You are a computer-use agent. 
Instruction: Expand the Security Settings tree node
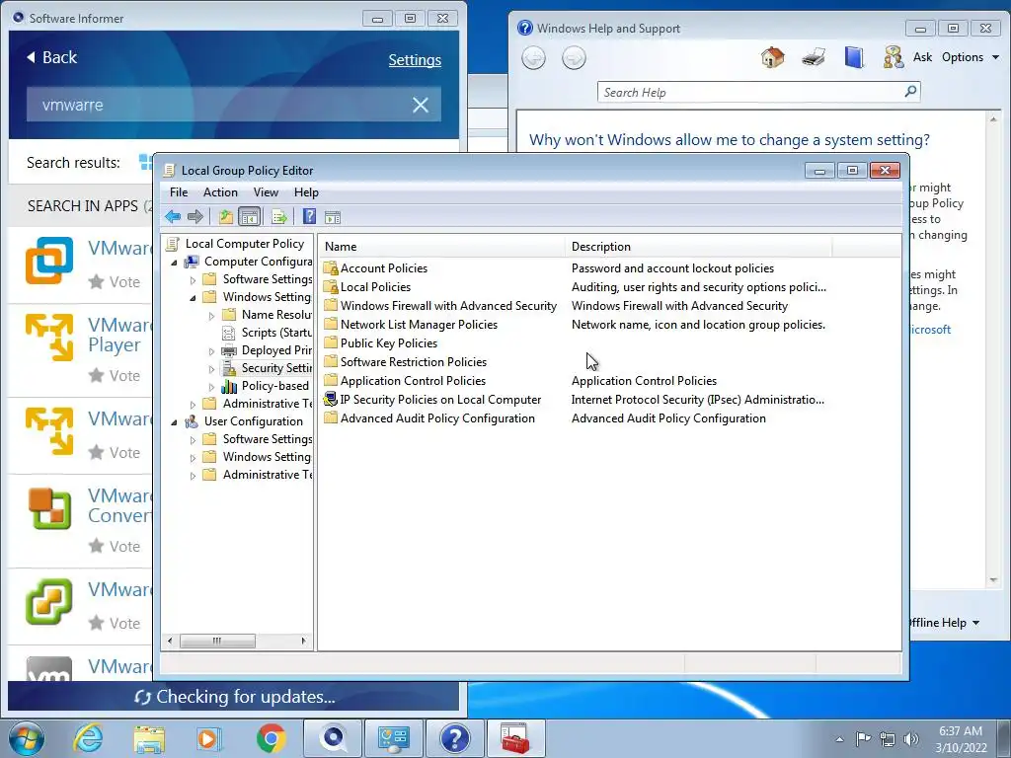pyautogui.click(x=211, y=369)
